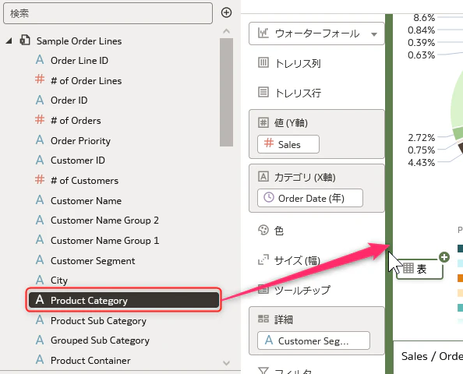Click the 詳細 section header
Viewport: 463px width, 374px height.
(x=284, y=319)
